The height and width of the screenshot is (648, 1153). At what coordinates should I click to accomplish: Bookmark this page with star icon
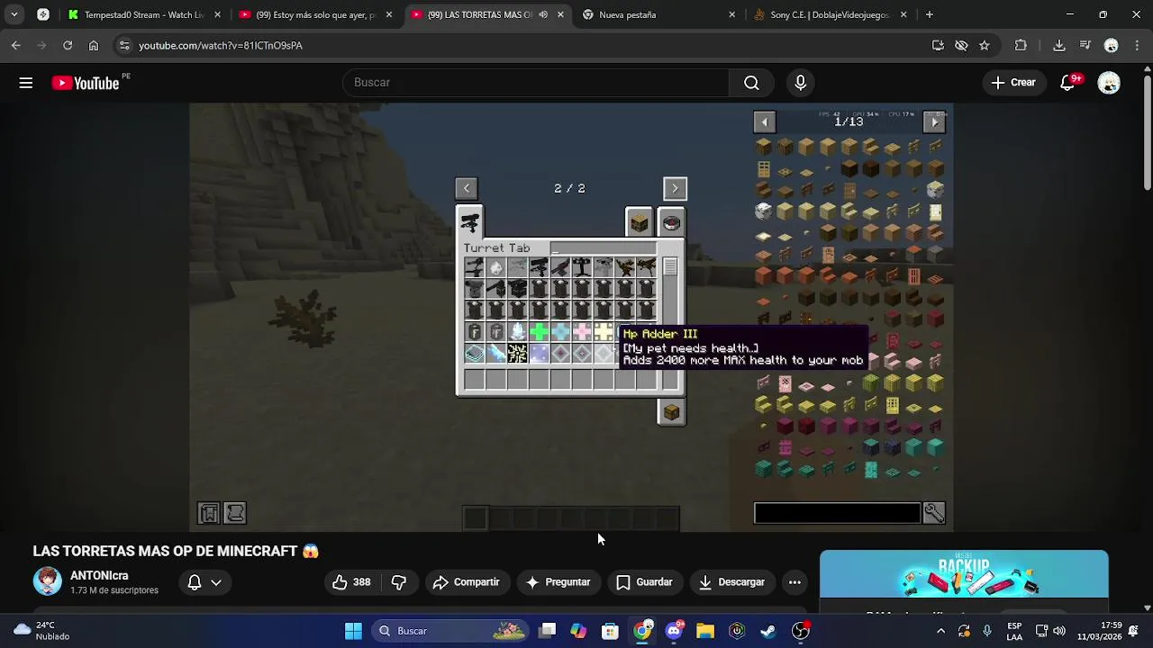pyautogui.click(x=985, y=45)
